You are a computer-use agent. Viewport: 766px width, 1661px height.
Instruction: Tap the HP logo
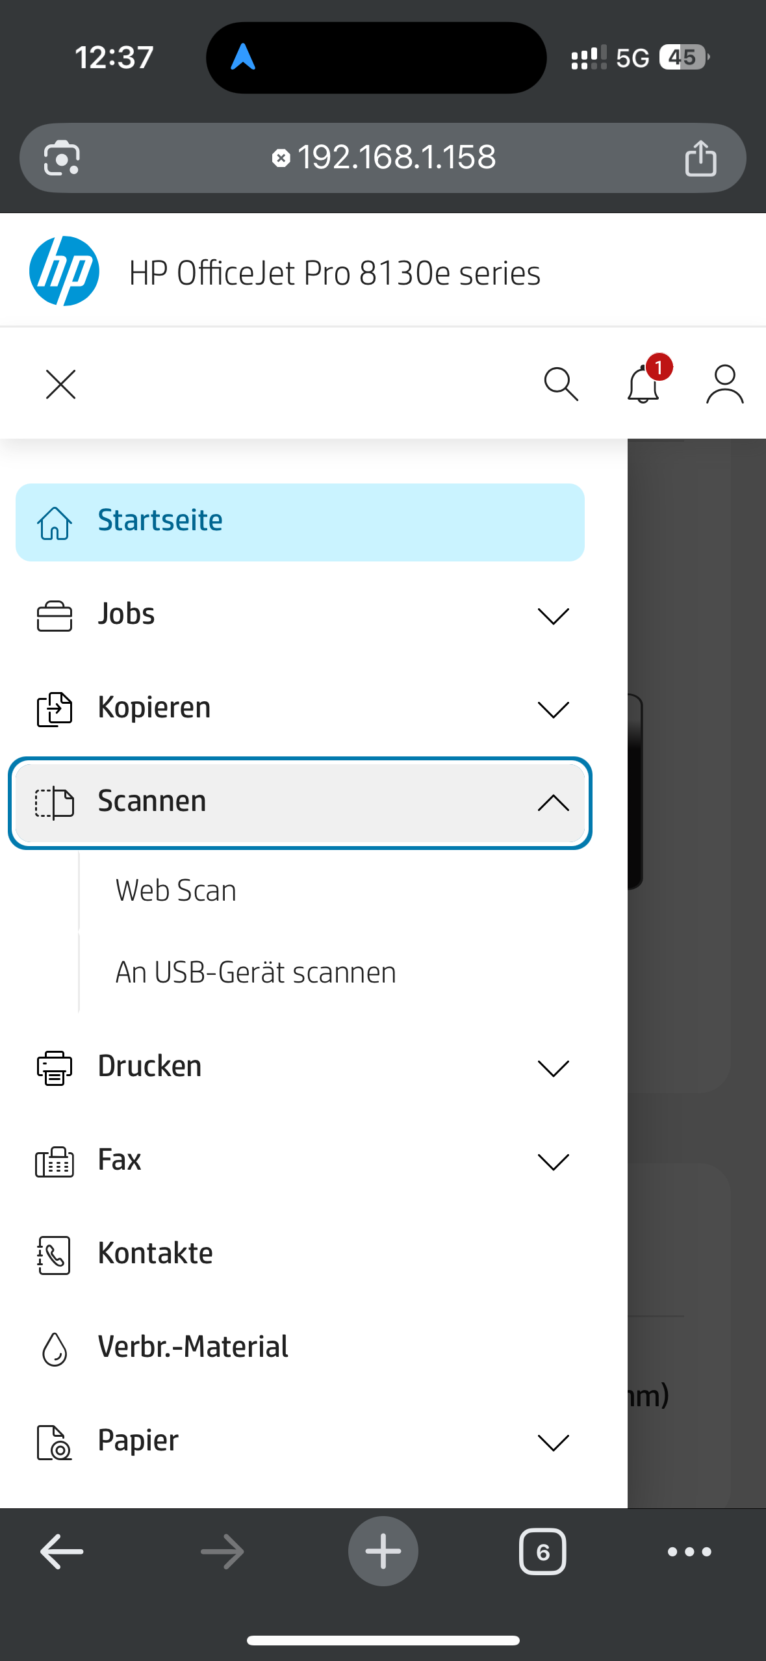64,271
